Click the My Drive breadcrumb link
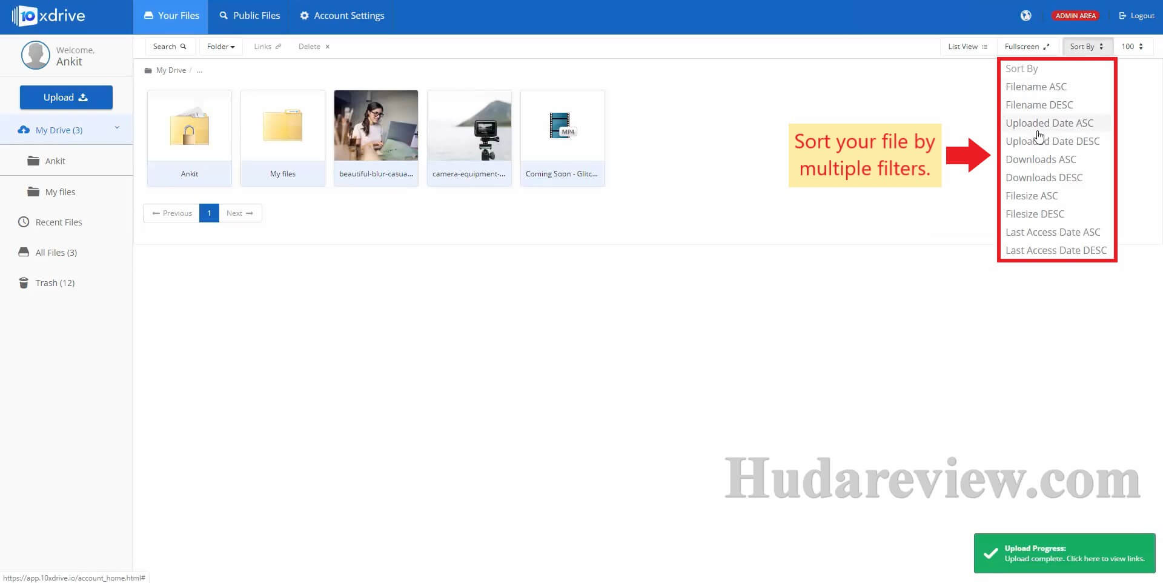 171,70
